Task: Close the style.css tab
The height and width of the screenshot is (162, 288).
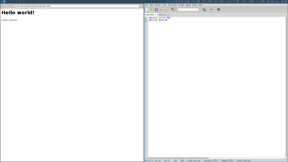Action: pos(168,15)
